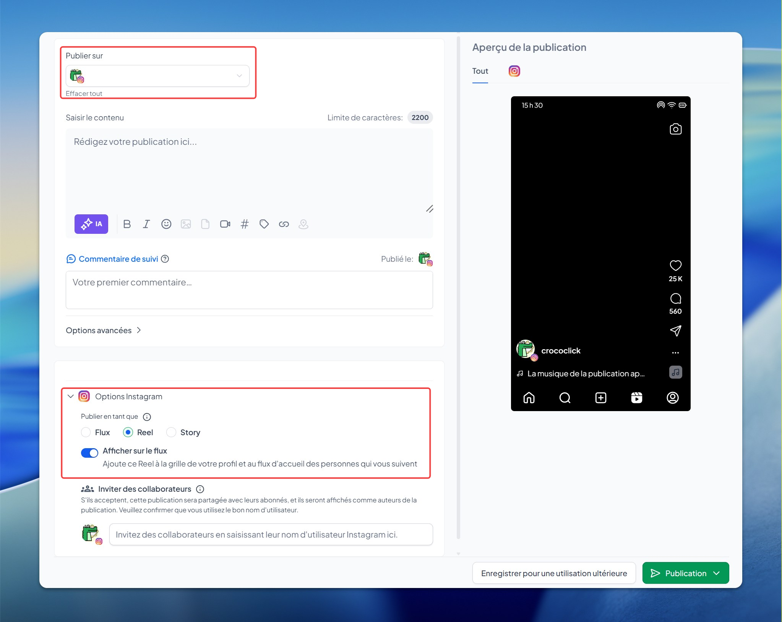Image resolution: width=782 pixels, height=622 pixels.
Task: Toggle italic formatting in the editor
Action: (146, 224)
